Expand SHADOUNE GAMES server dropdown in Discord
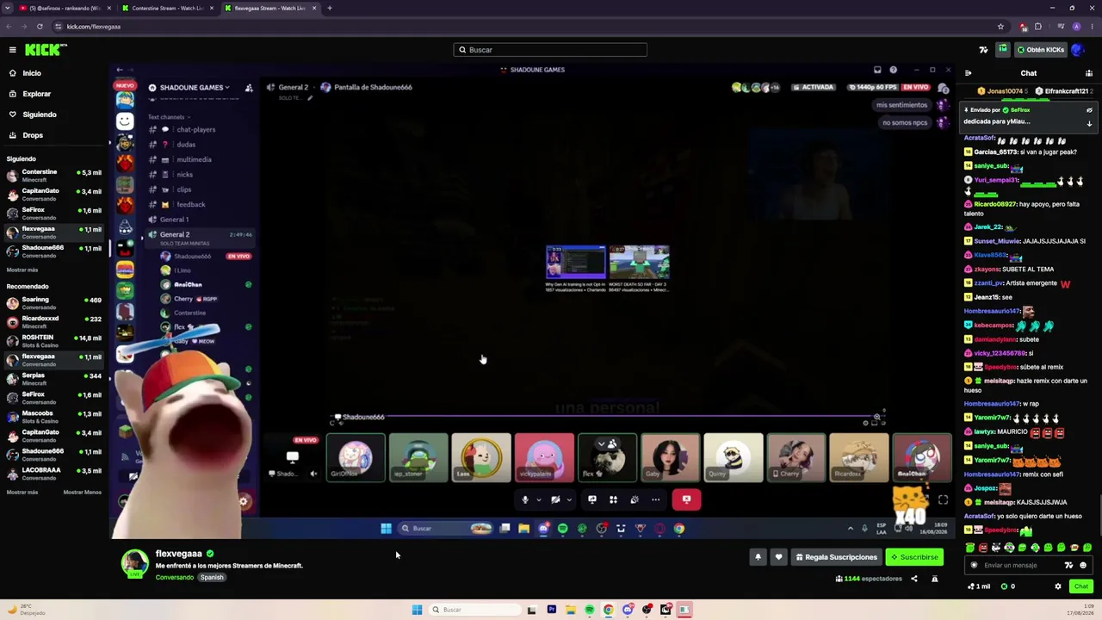This screenshot has width=1102, height=620. (x=195, y=88)
